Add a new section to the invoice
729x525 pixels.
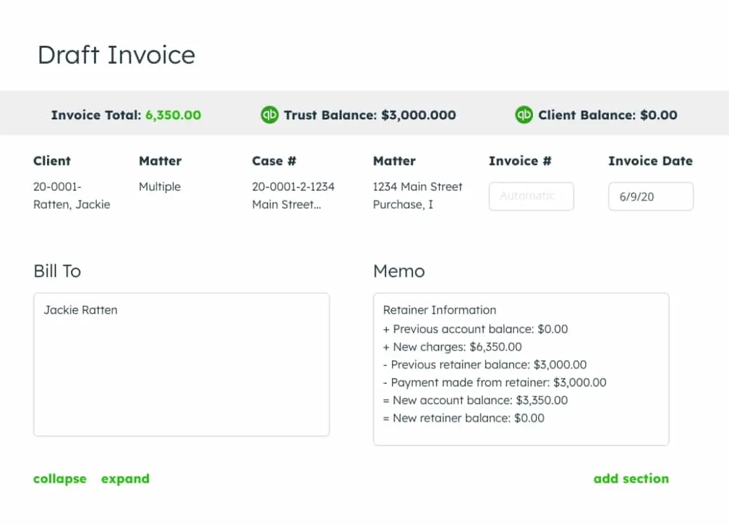click(x=631, y=479)
